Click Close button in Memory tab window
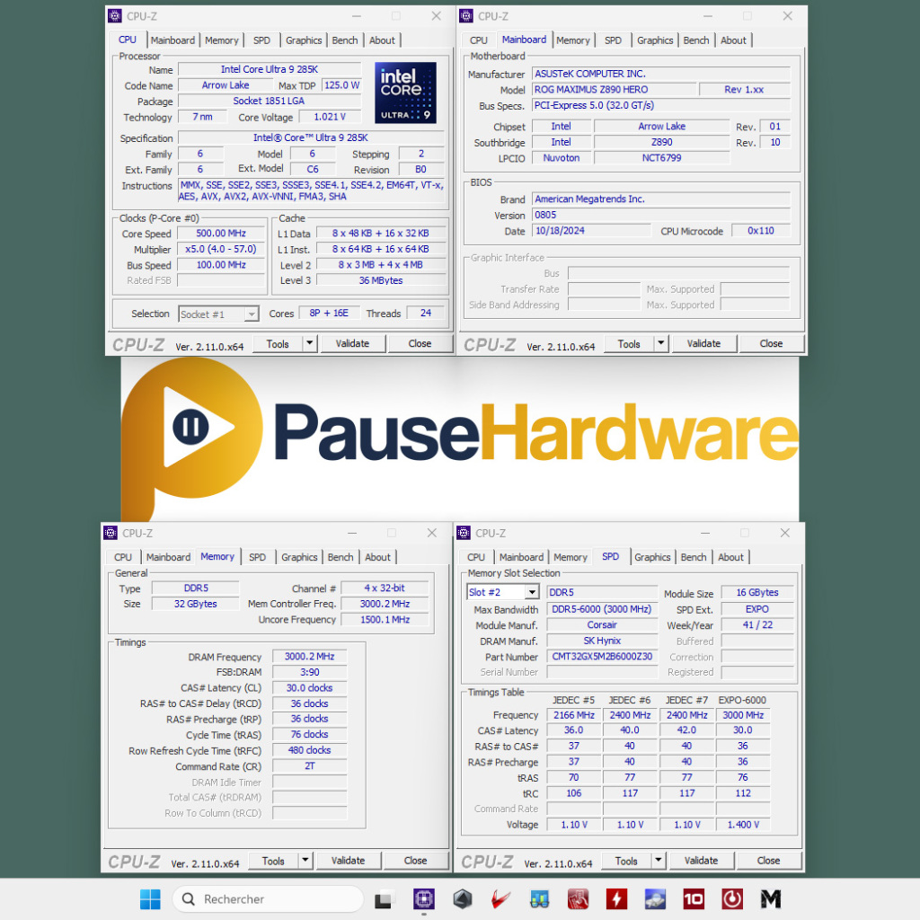This screenshot has width=920, height=920. pyautogui.click(x=415, y=861)
